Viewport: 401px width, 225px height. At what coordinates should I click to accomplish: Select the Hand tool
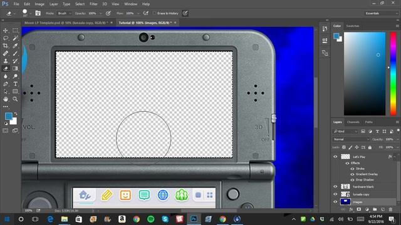(6, 99)
